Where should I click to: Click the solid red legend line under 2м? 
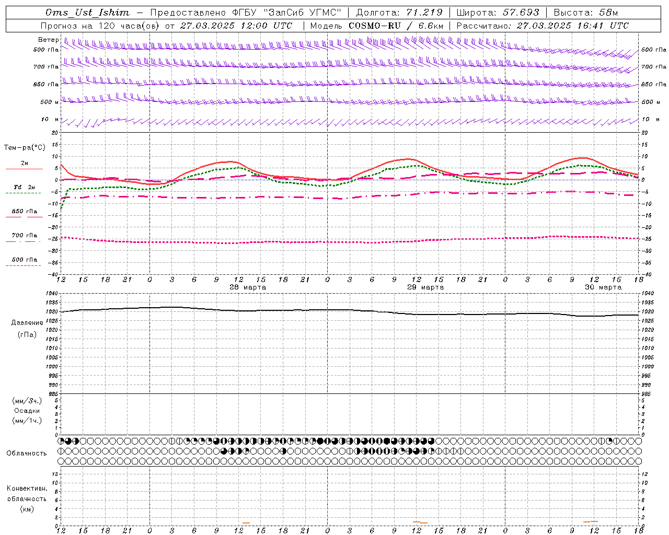(24, 169)
